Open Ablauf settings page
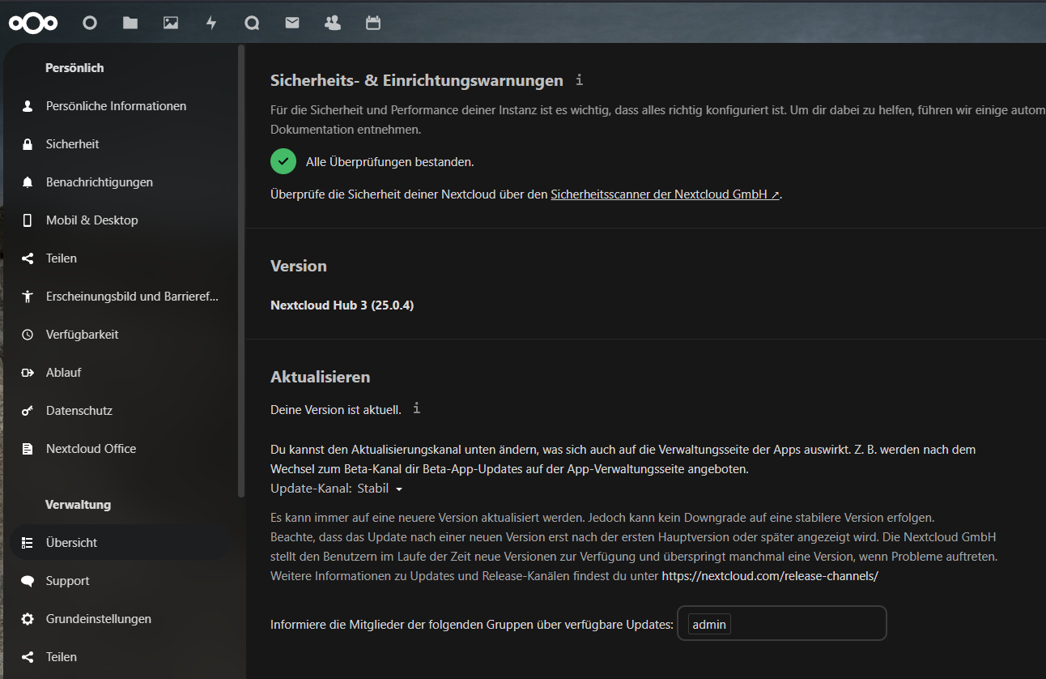Viewport: 1046px width, 679px height. point(120,373)
